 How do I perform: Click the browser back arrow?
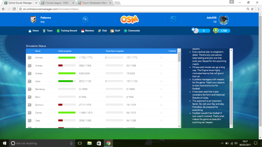[x=3, y=9]
